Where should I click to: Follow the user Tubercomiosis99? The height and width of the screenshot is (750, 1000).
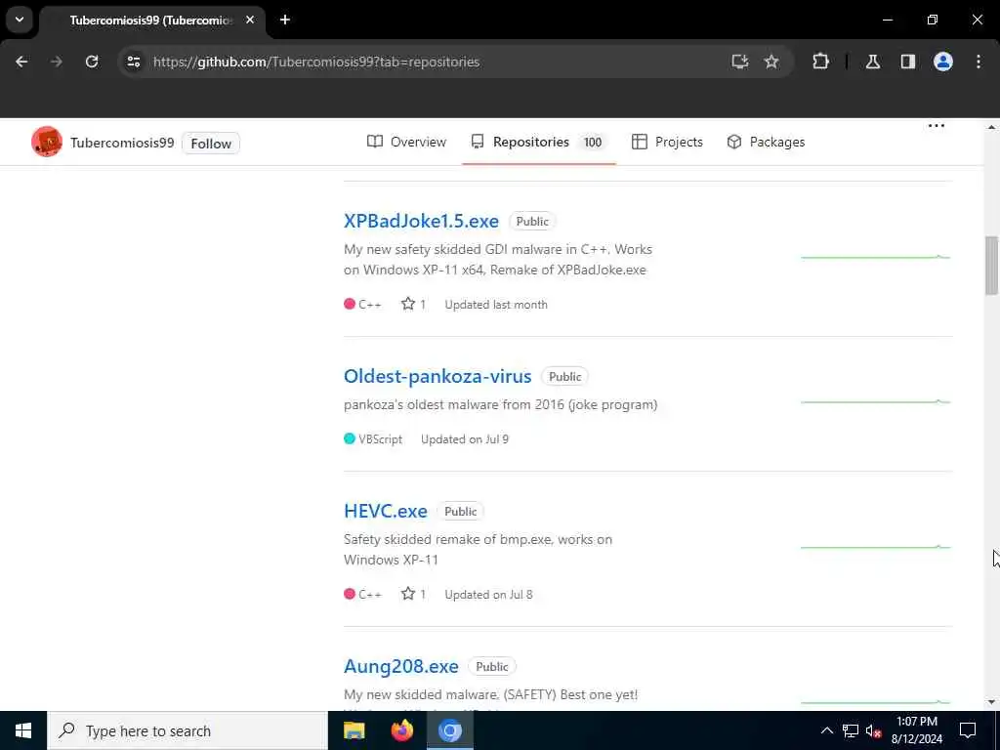tap(211, 144)
